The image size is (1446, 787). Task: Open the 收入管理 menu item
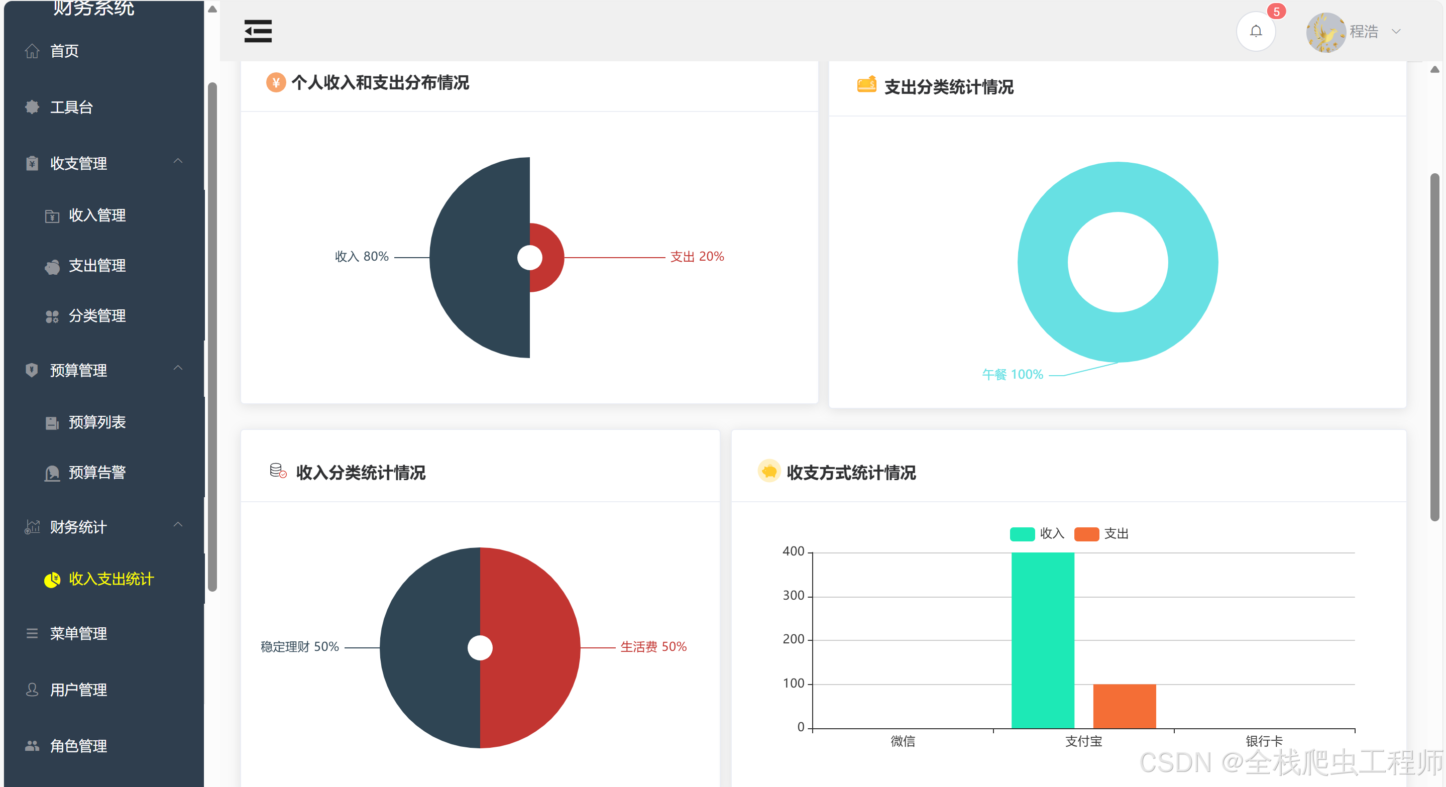click(x=96, y=215)
